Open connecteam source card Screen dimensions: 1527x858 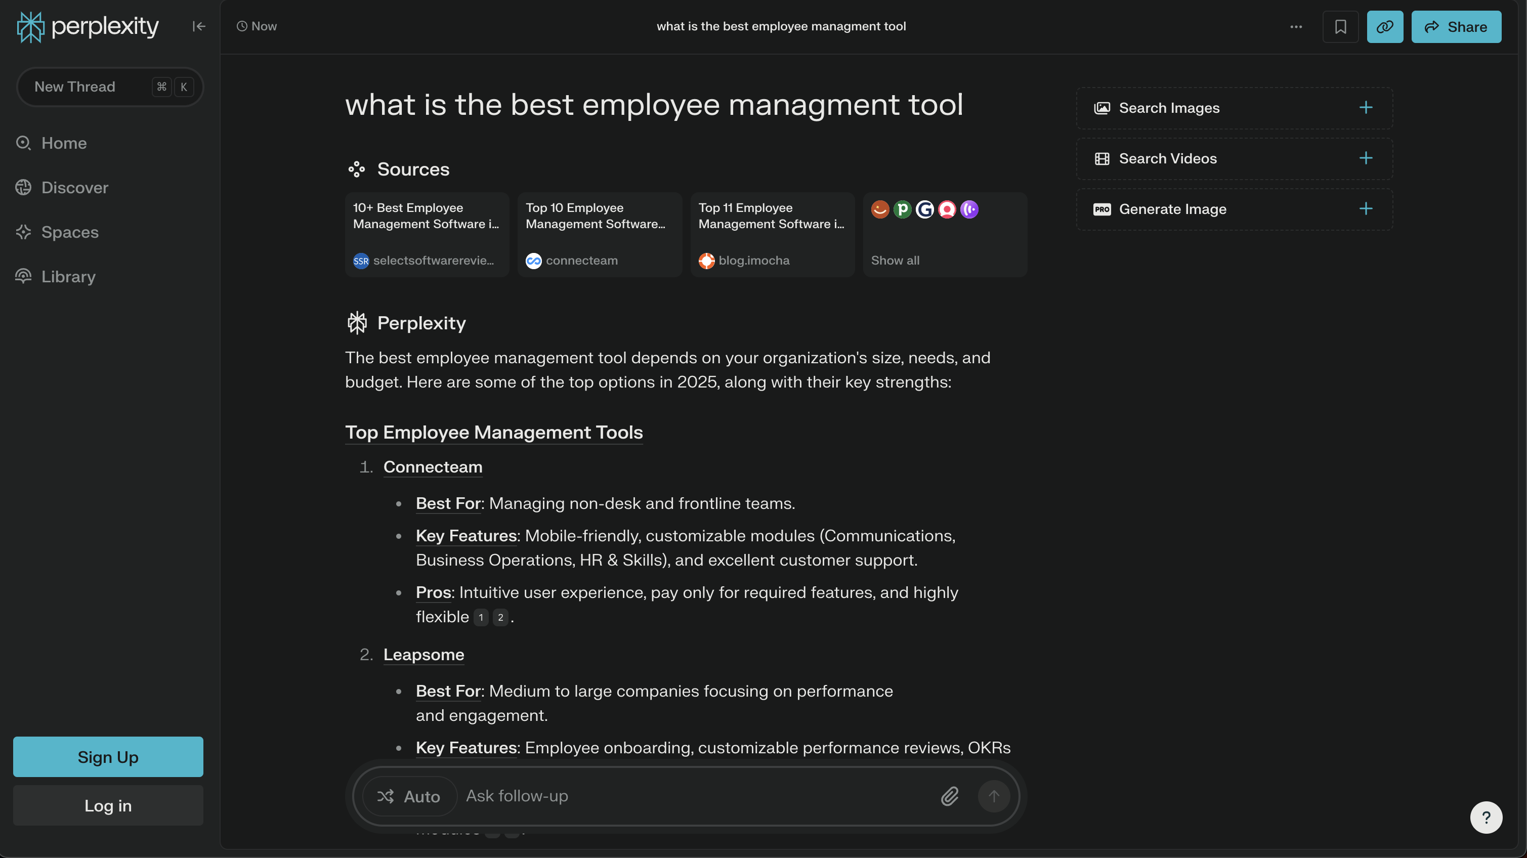[x=599, y=234]
